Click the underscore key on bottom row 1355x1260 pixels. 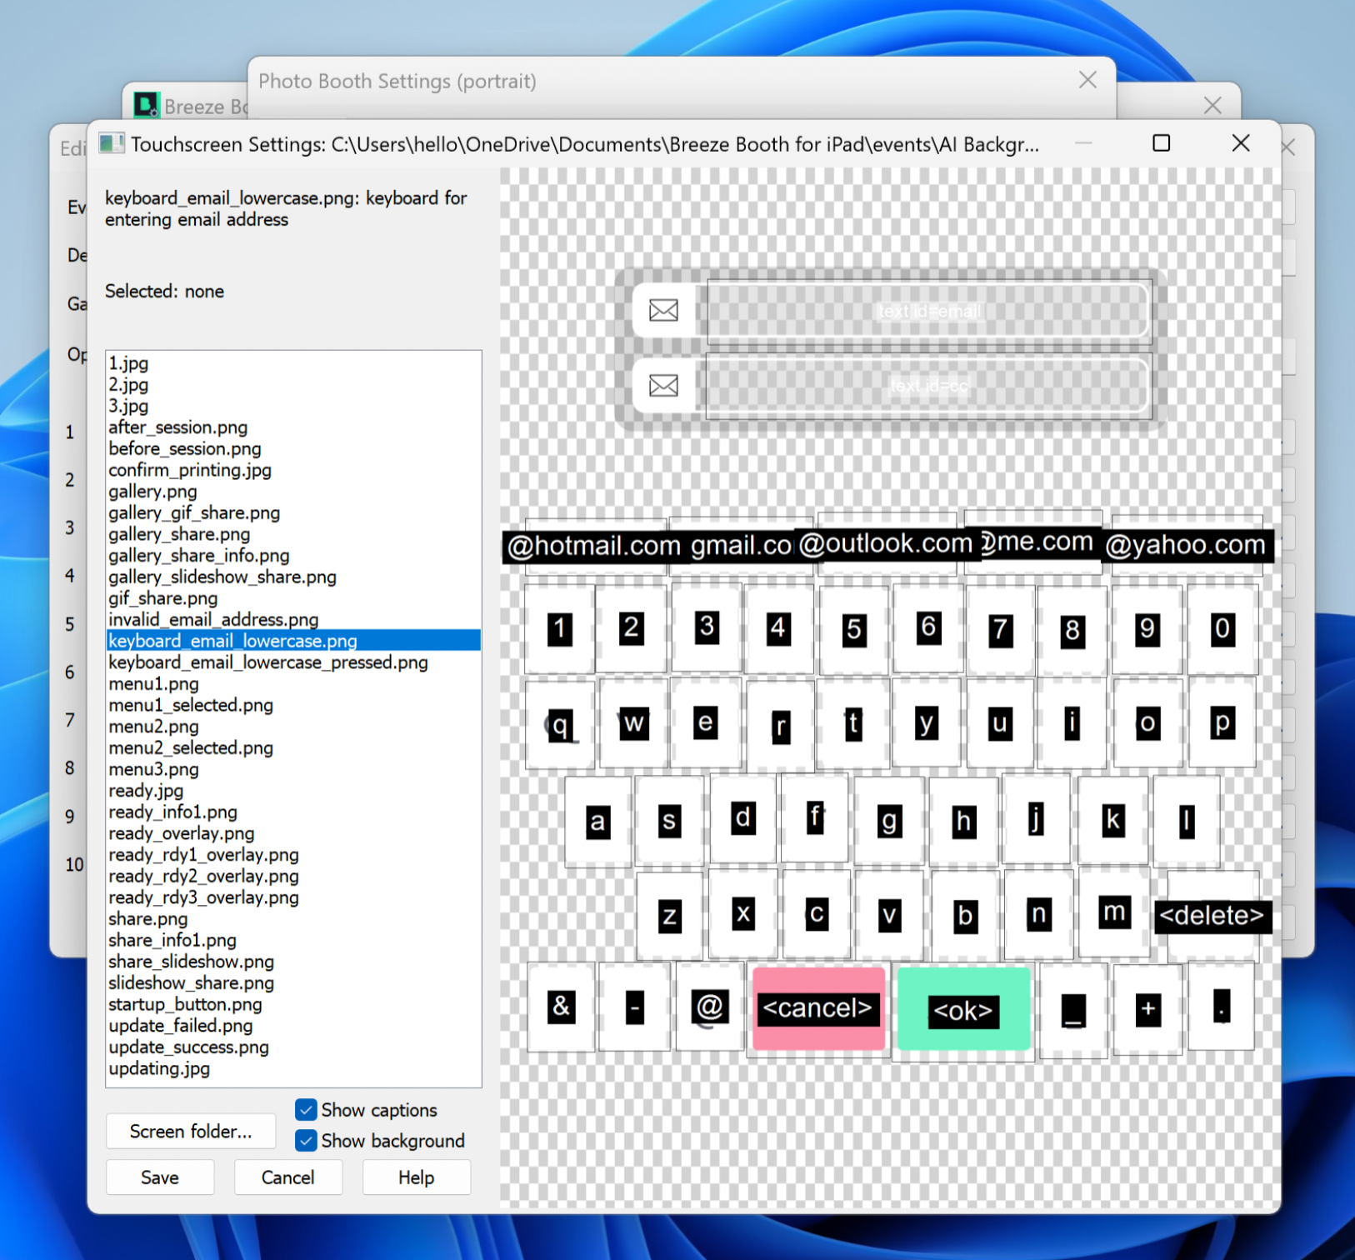(x=1073, y=1010)
